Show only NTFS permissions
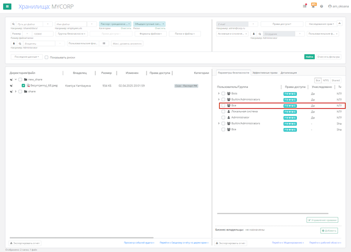 coord(326,80)
